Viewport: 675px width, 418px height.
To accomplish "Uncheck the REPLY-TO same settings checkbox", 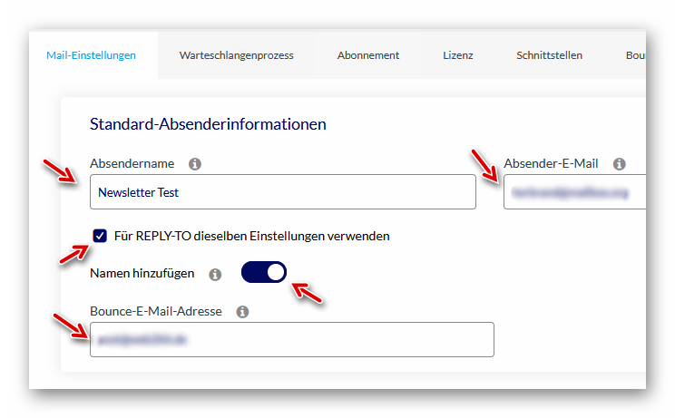I will pos(100,236).
